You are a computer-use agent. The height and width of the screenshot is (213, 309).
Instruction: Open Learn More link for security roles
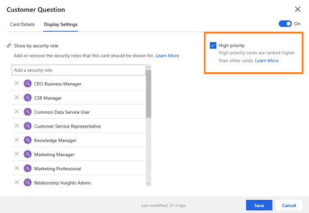pos(167,56)
